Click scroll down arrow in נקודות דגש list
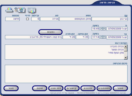 point(125,58)
